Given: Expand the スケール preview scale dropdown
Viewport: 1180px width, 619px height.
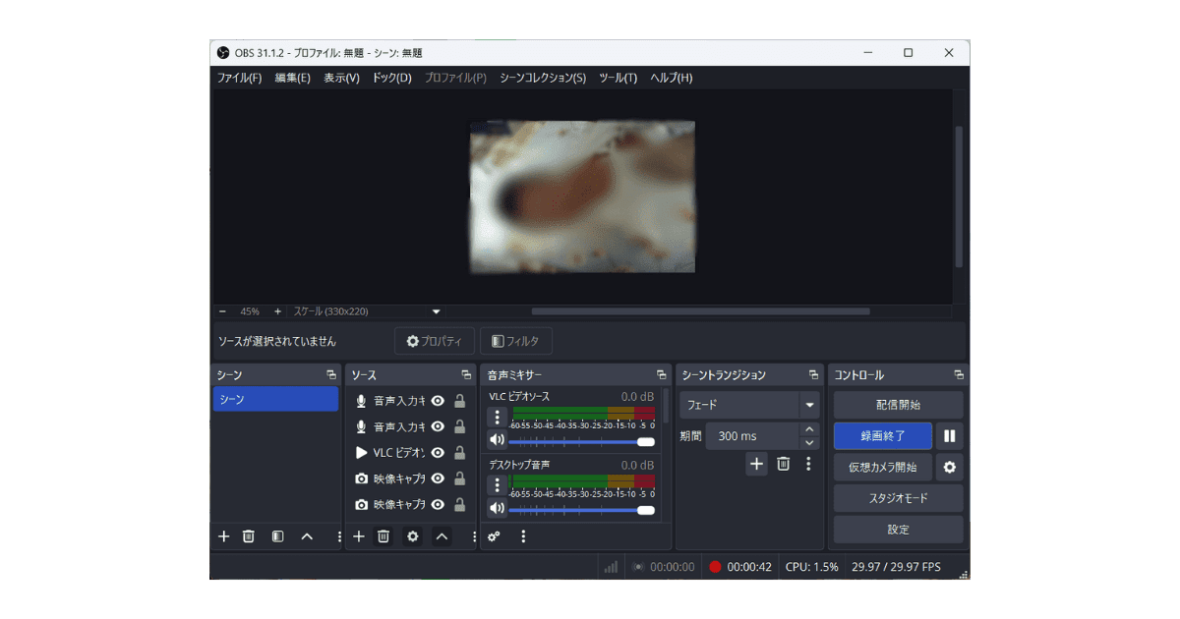Looking at the screenshot, I should pos(437,311).
